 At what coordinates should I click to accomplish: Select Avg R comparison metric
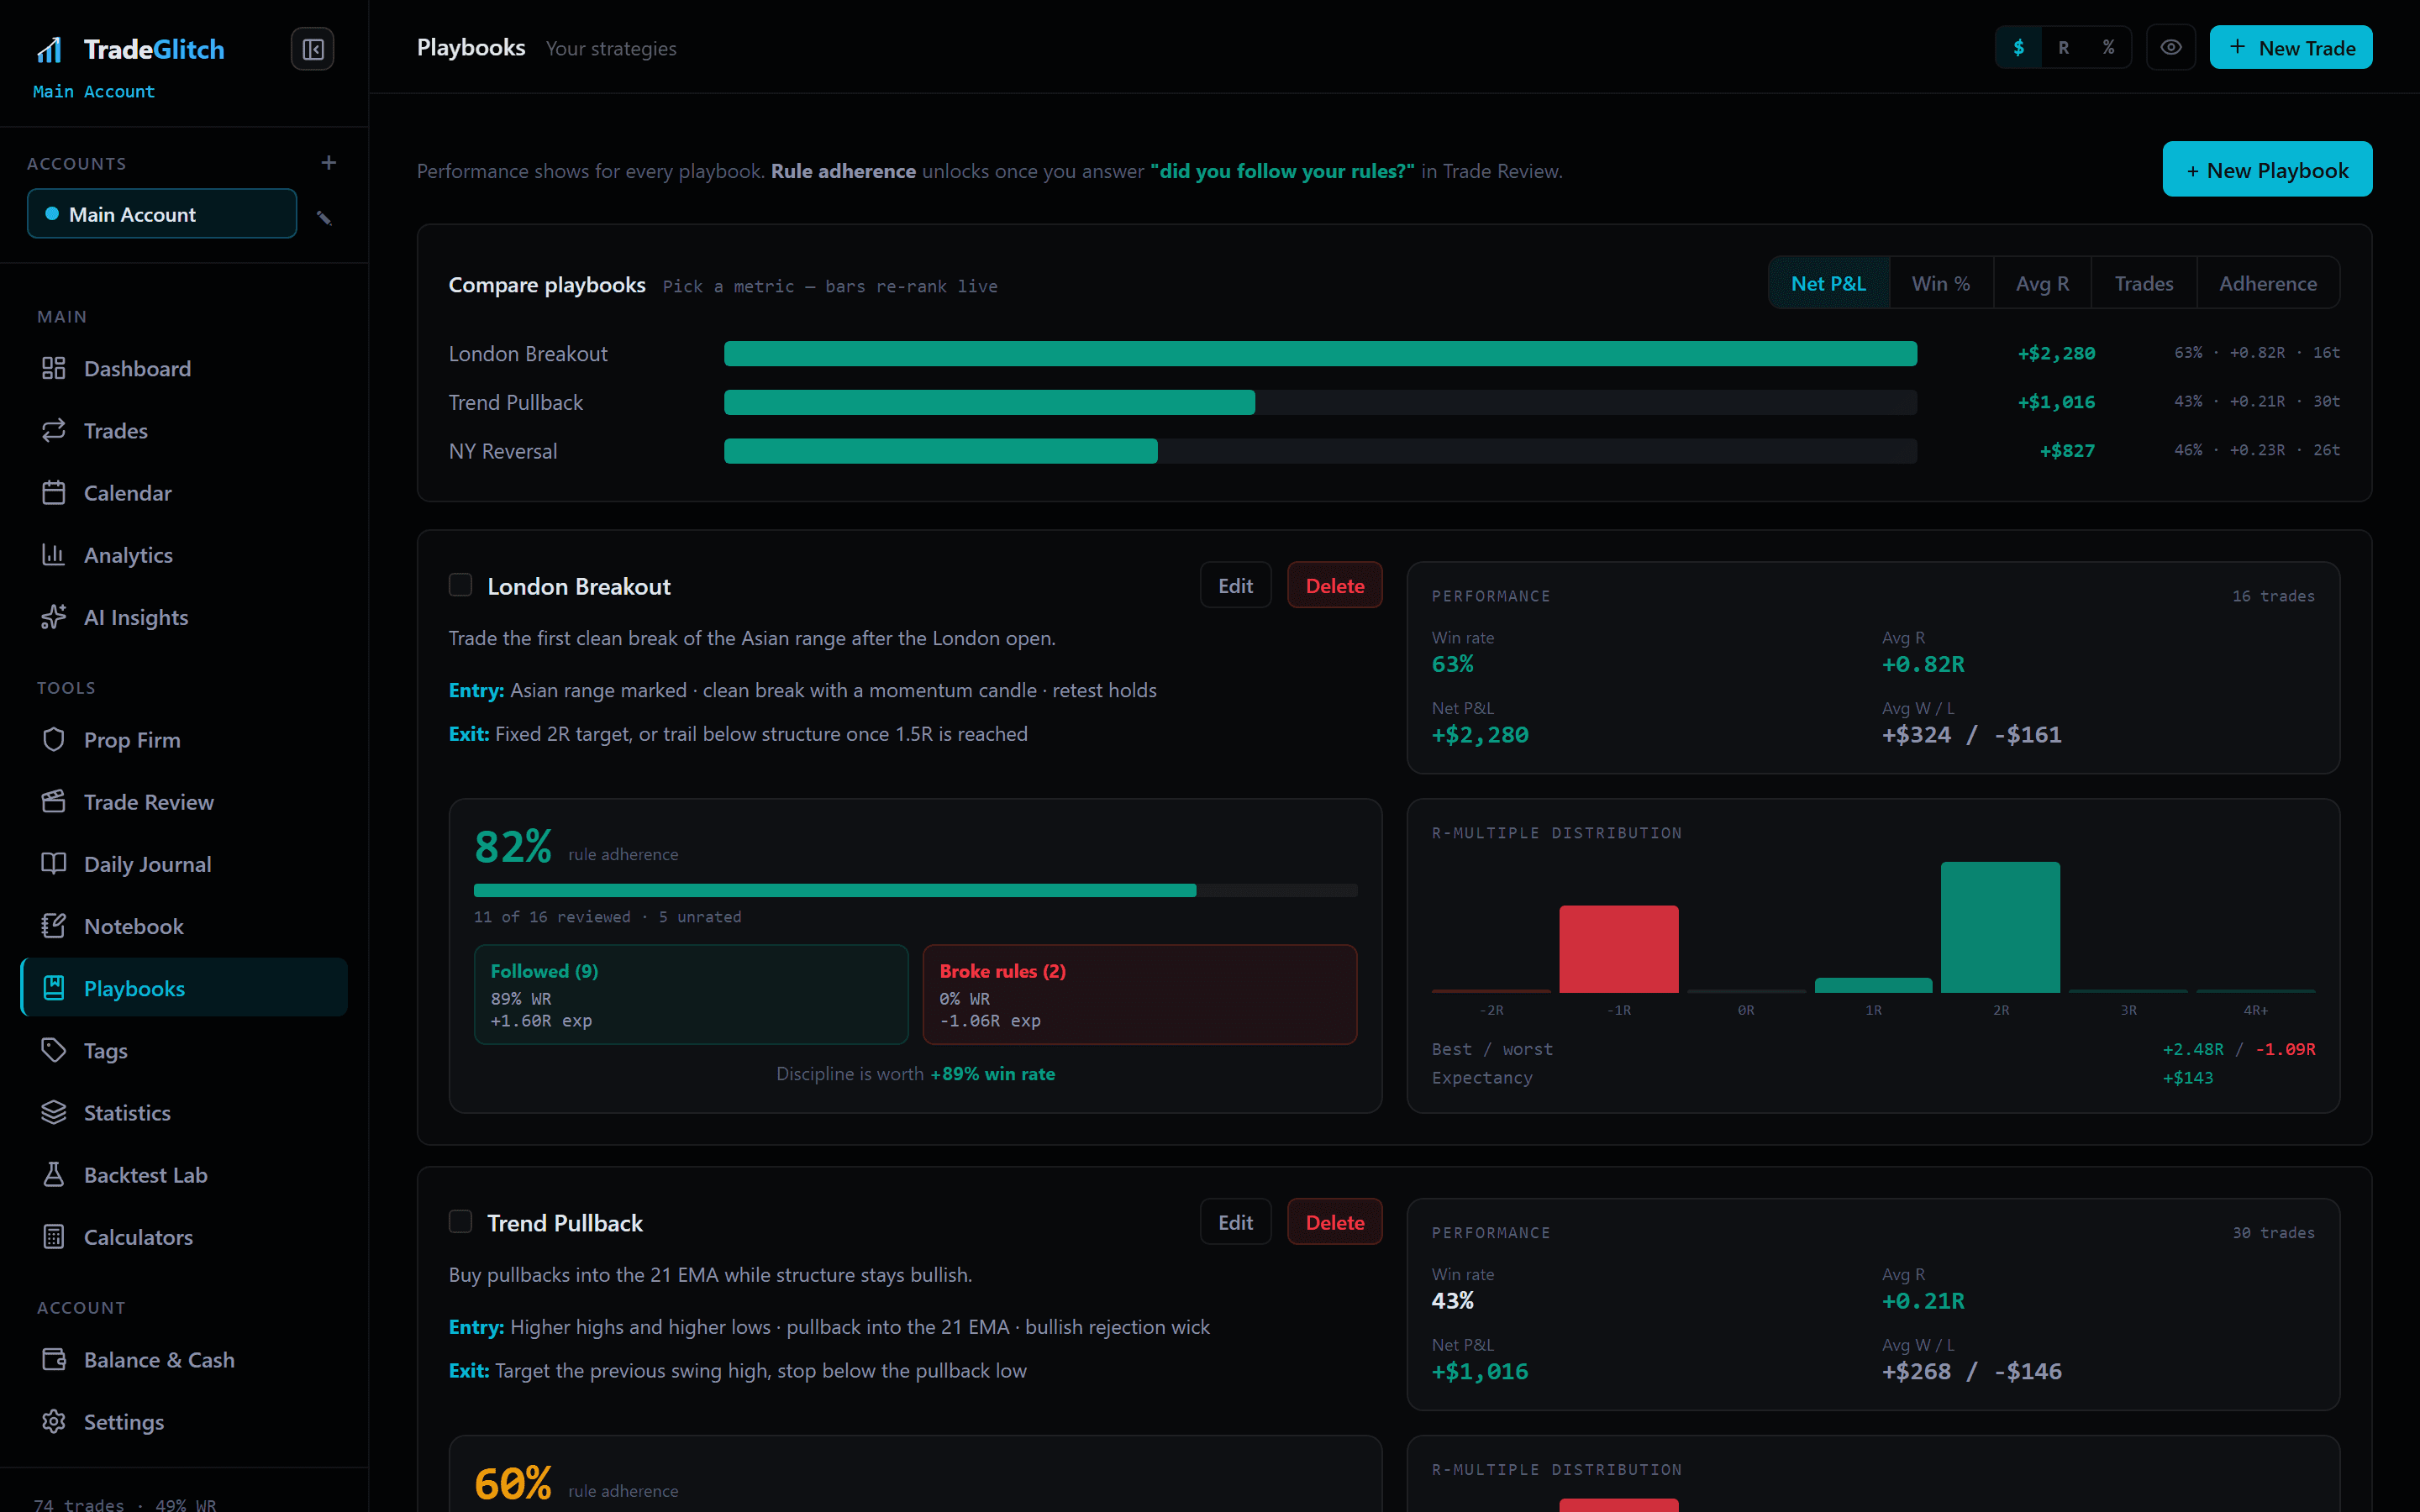pyautogui.click(x=2043, y=283)
